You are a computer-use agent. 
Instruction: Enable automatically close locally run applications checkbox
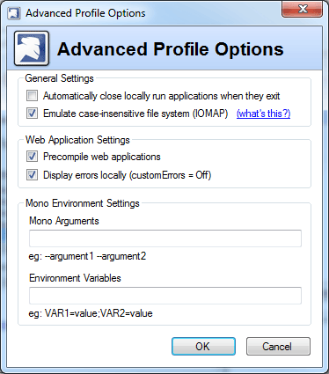[32, 96]
